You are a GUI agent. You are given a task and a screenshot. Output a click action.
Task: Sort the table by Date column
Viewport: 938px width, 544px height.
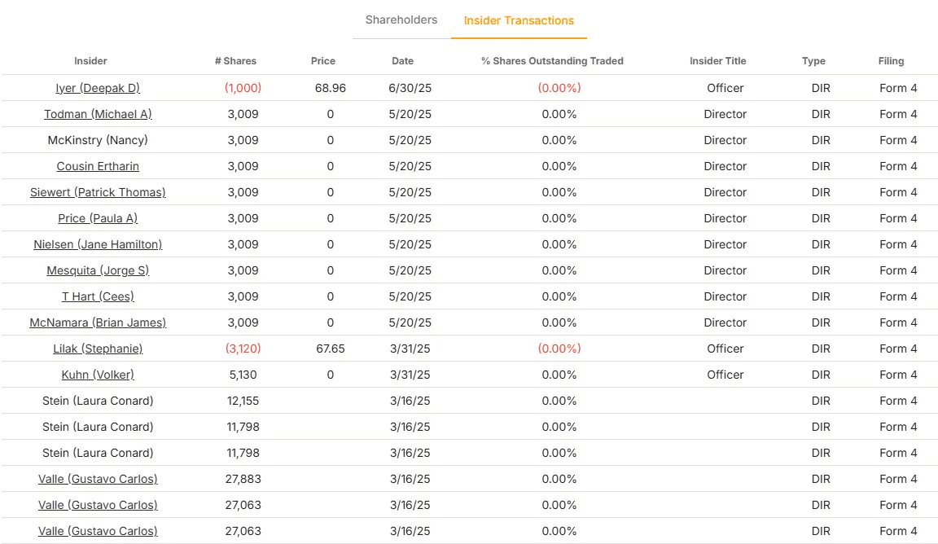[x=402, y=61]
